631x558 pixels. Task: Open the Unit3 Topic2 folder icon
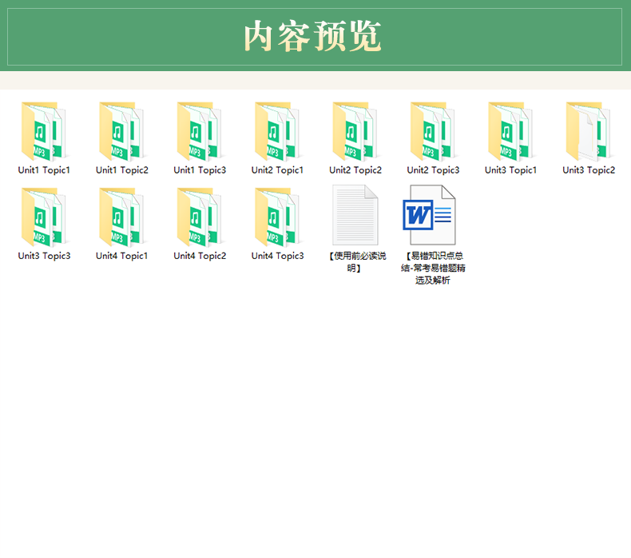tap(589, 131)
